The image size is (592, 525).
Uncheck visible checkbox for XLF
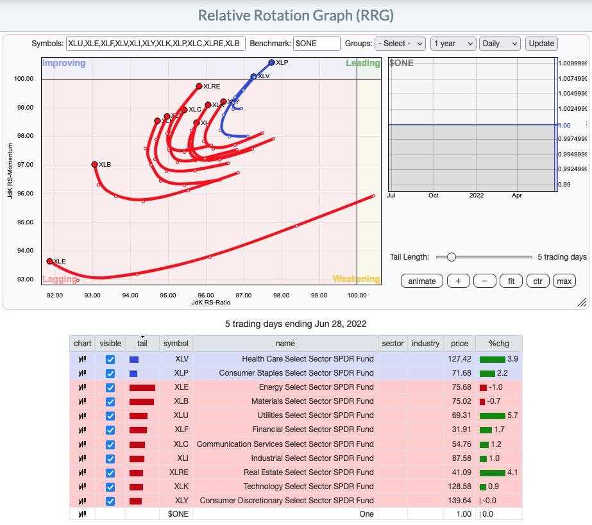click(110, 430)
